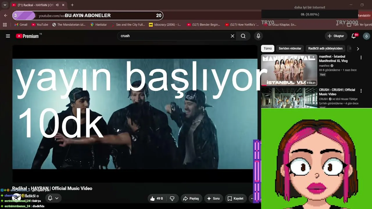
Task: Open the Oluştur create button
Action: pos(336,36)
